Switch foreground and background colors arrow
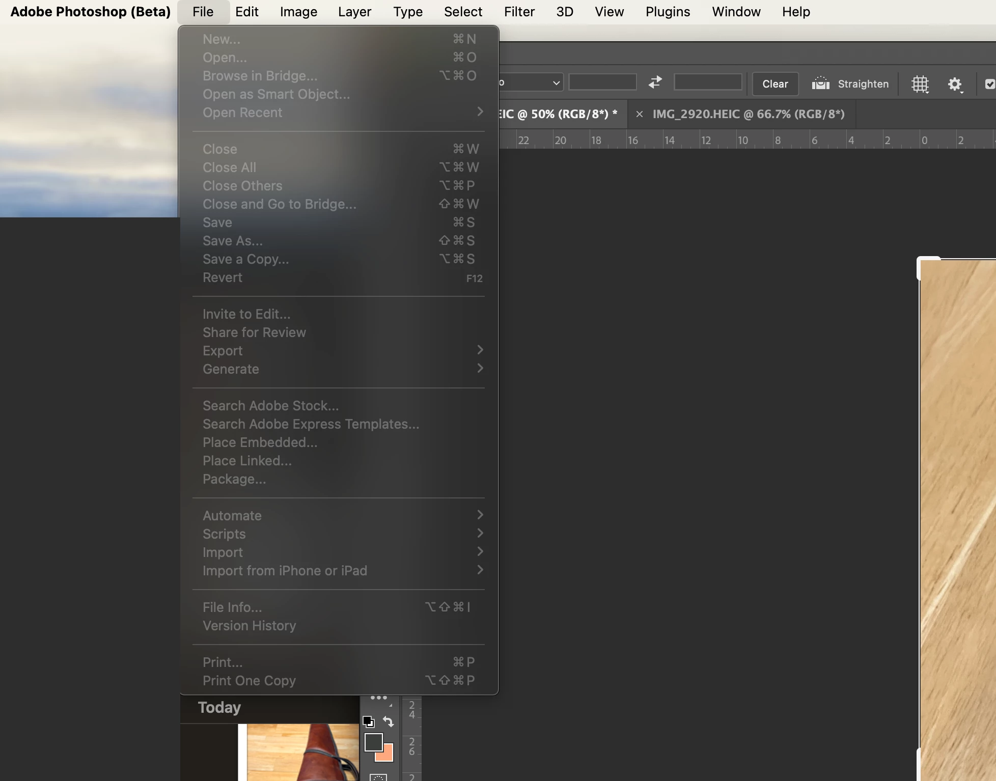 coord(389,721)
